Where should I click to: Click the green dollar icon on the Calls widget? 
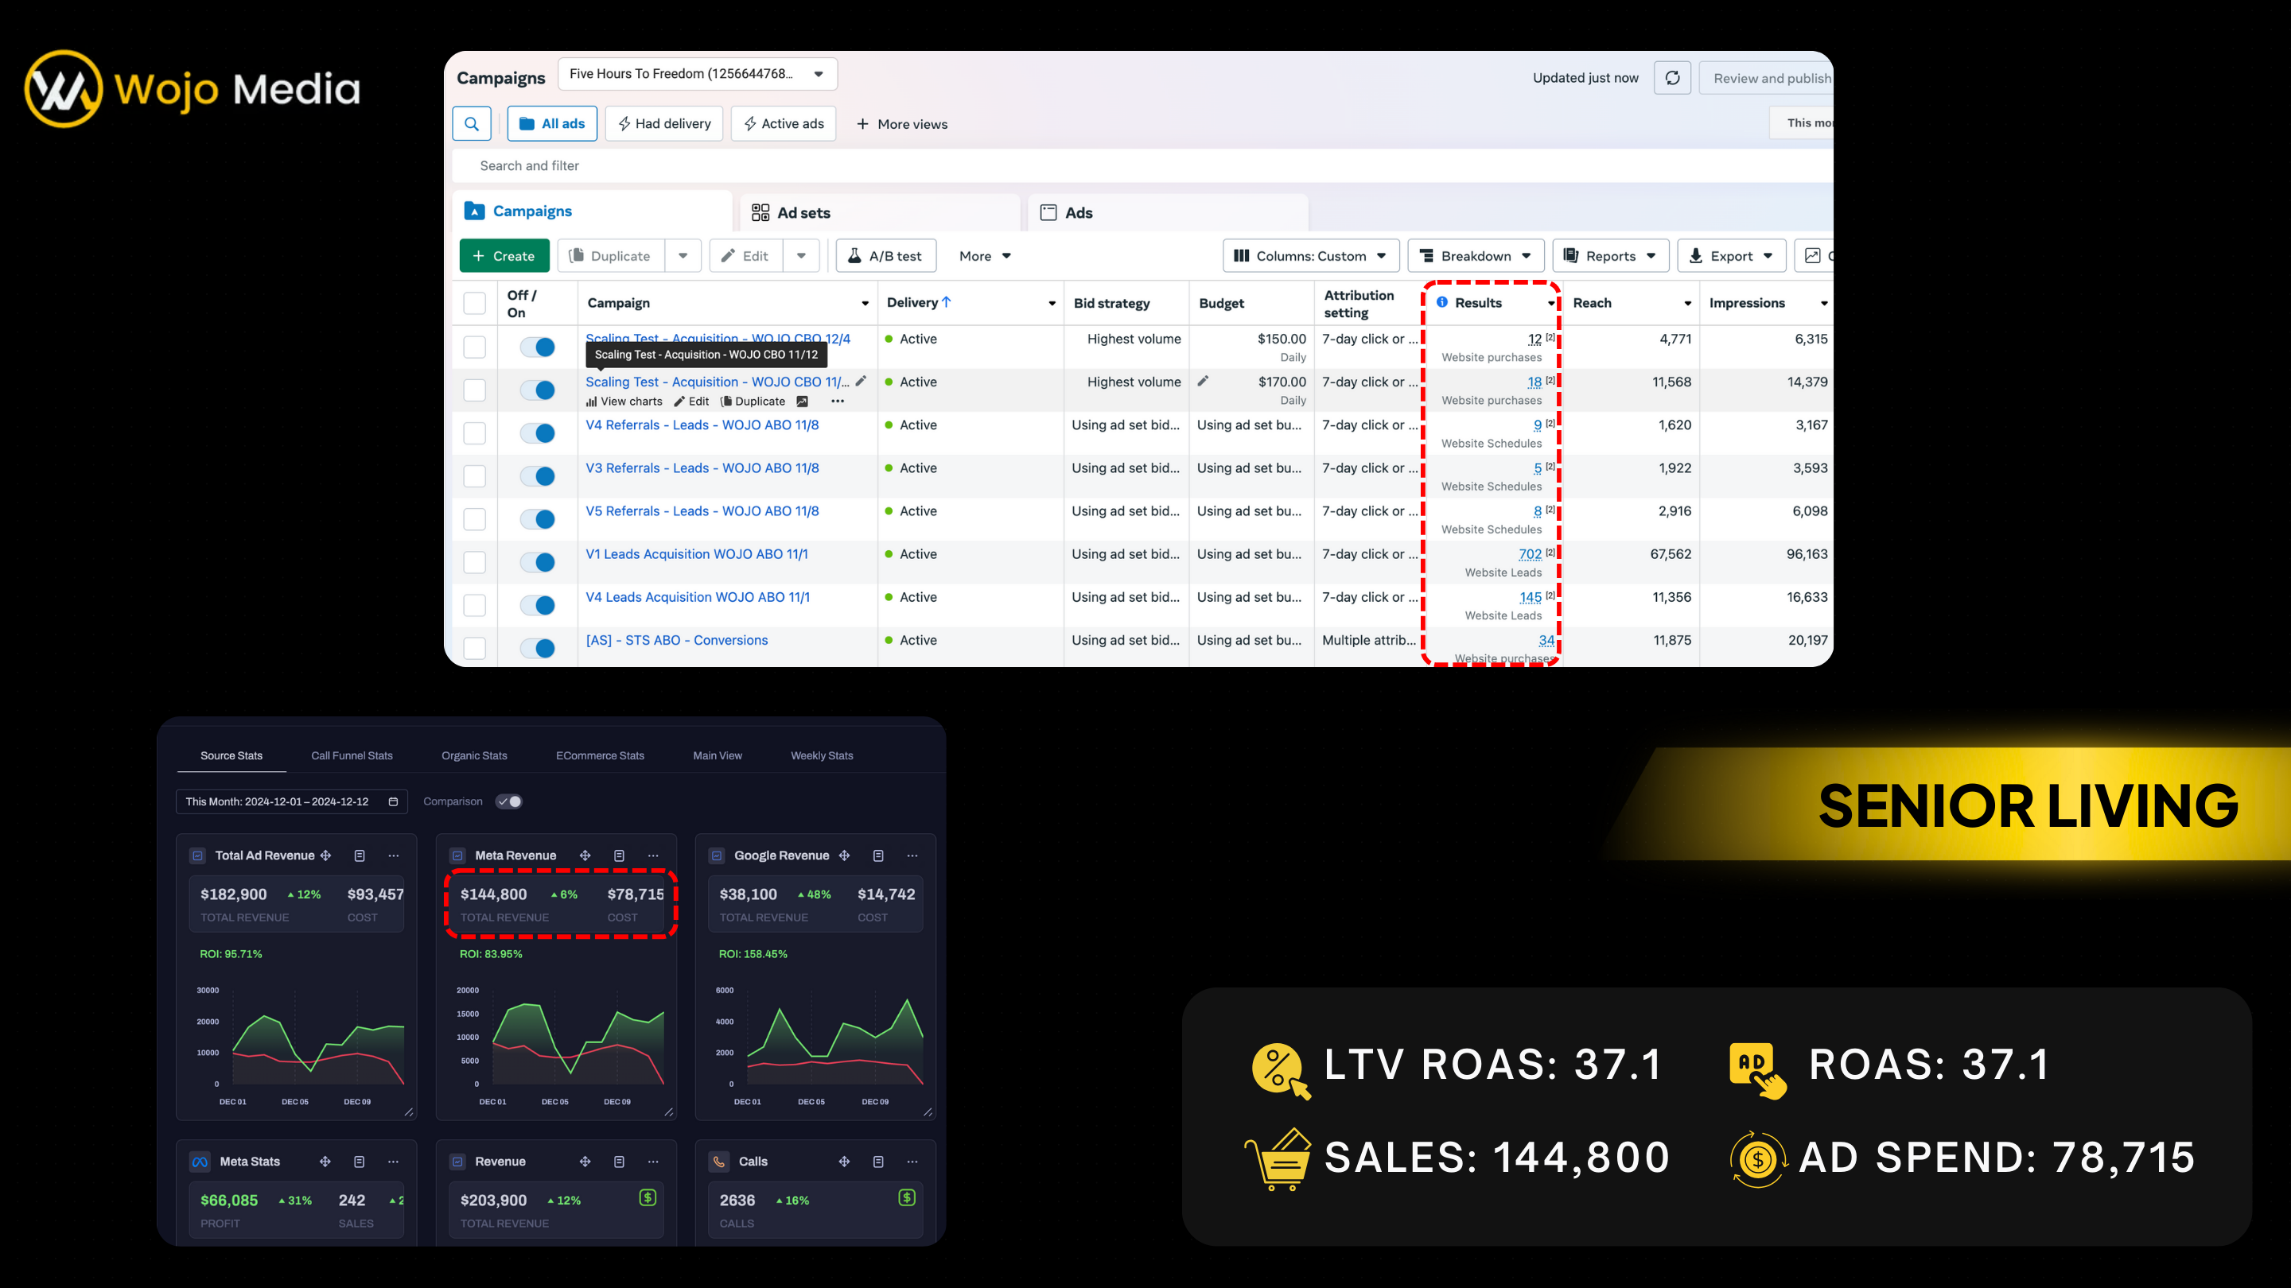906,1197
